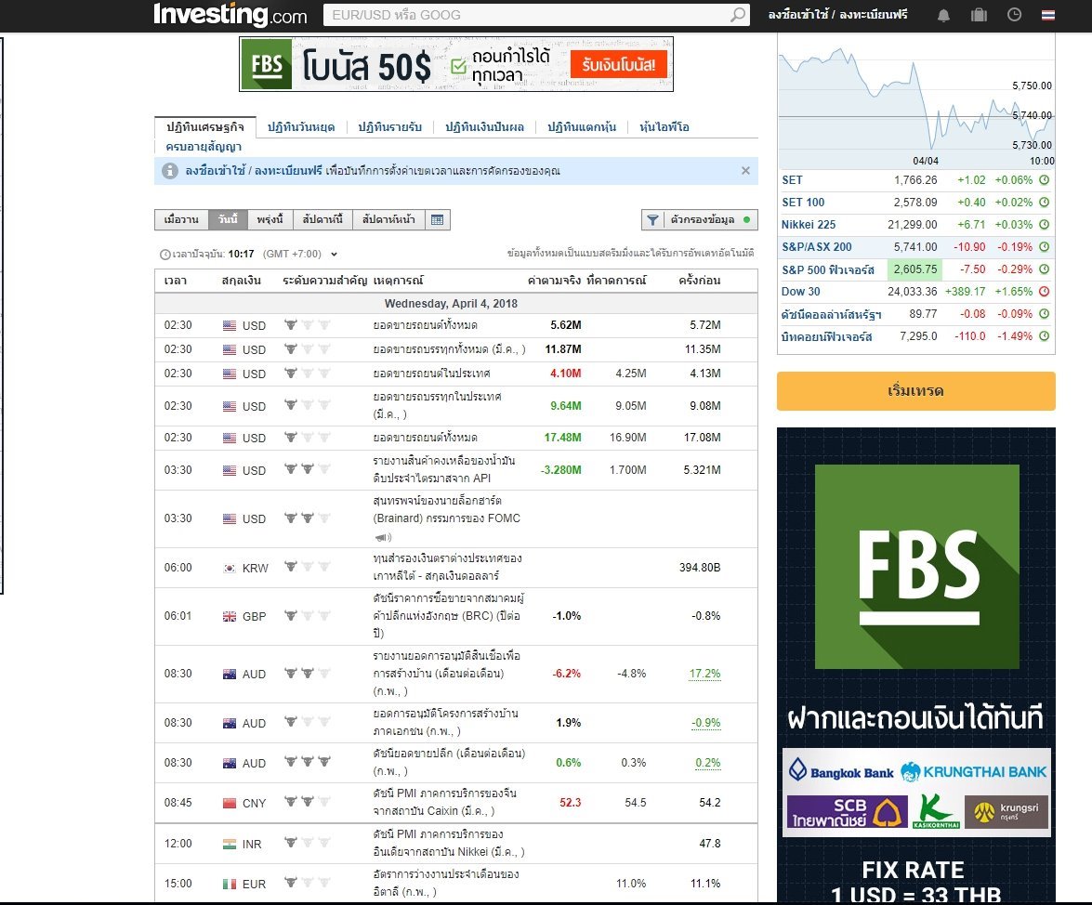Click the clock icon in the Nikkei 225 row

point(1044,224)
